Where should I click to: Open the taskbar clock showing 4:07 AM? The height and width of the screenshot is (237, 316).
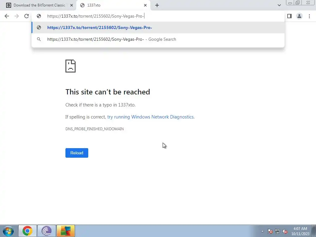(x=300, y=231)
